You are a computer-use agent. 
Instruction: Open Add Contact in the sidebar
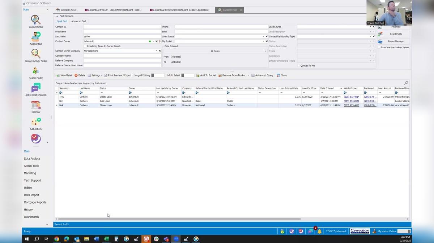tap(36, 38)
